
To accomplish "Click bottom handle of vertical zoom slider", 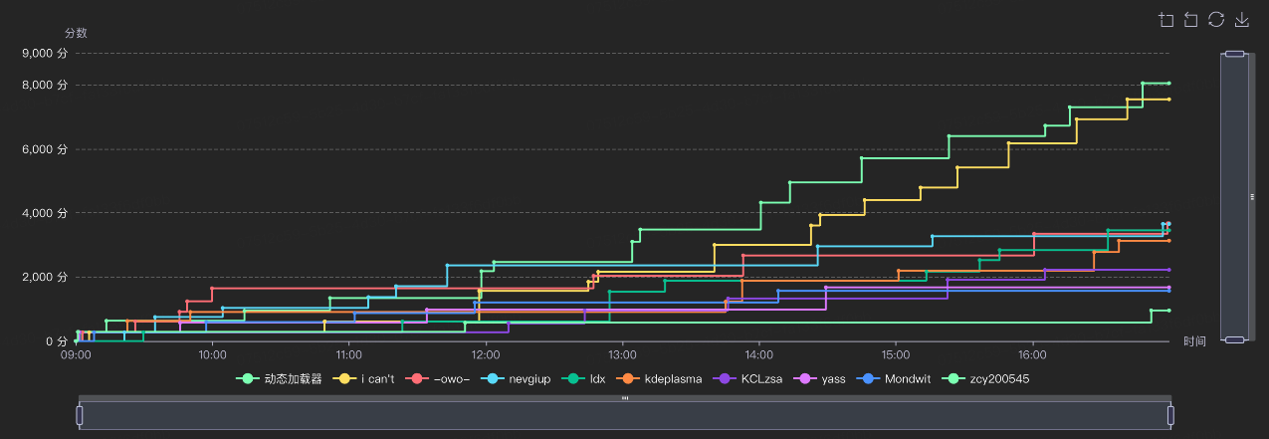I will tap(1235, 340).
